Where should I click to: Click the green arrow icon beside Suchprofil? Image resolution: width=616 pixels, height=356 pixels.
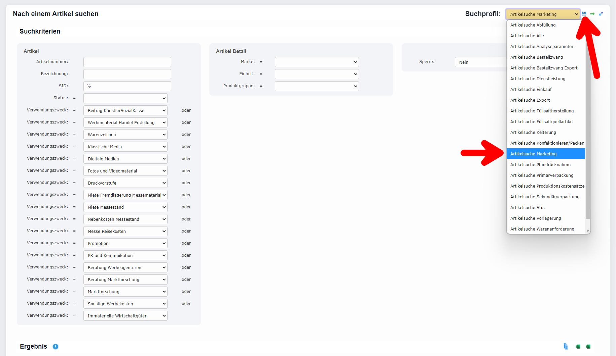(592, 14)
